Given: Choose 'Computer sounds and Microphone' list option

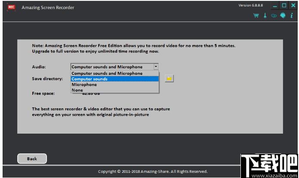Looking at the screenshot, I should [x=115, y=73].
